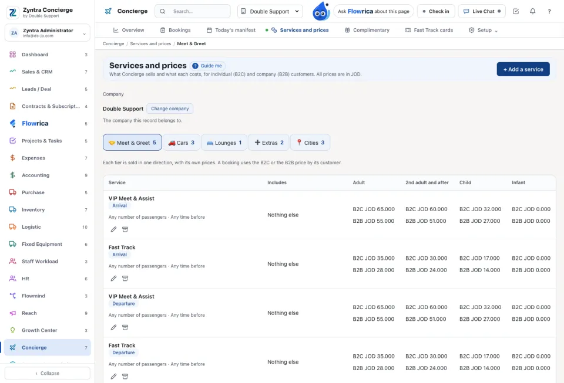Click the Flowrica droplet mascot icon
The height and width of the screenshot is (383, 564).
(x=321, y=11)
